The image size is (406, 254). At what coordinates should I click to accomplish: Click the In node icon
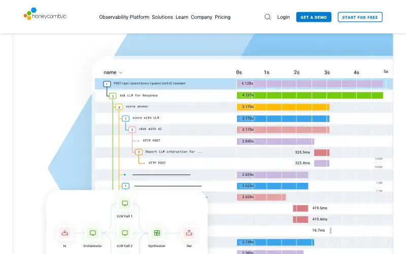[65, 233]
